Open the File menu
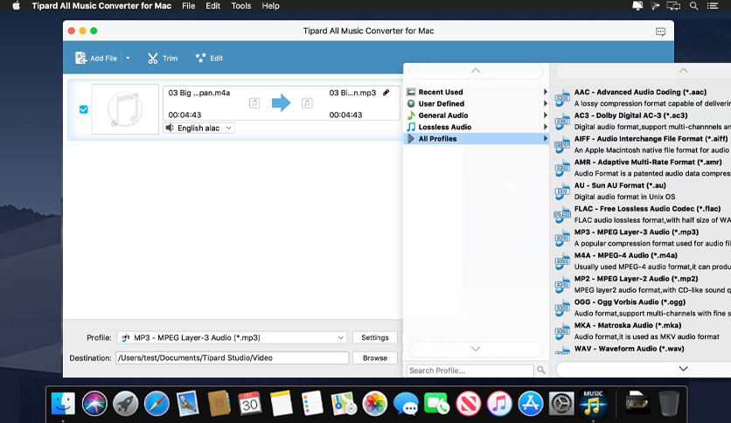This screenshot has height=423, width=731. click(188, 6)
